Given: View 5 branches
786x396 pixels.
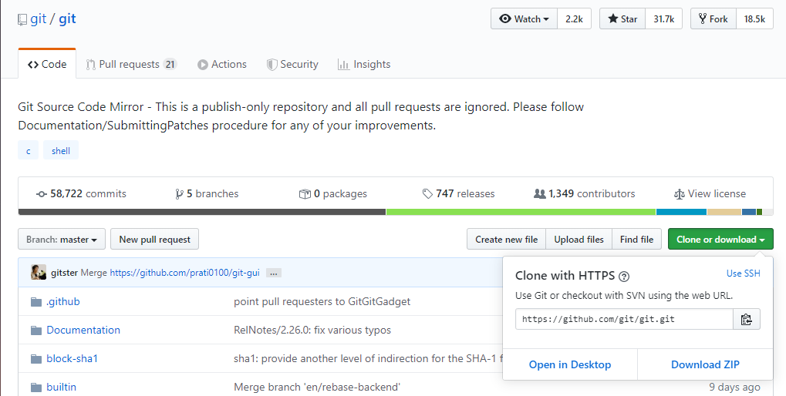Looking at the screenshot, I should (x=207, y=193).
